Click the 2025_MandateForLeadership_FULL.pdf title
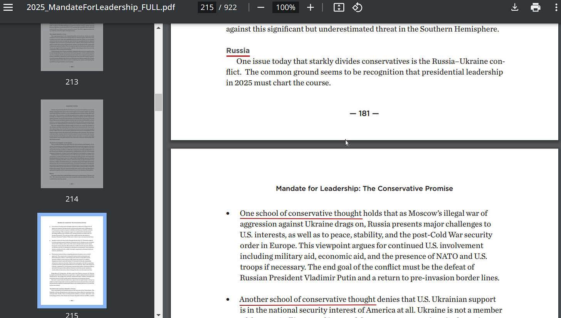Image resolution: width=561 pixels, height=318 pixels. click(101, 7)
